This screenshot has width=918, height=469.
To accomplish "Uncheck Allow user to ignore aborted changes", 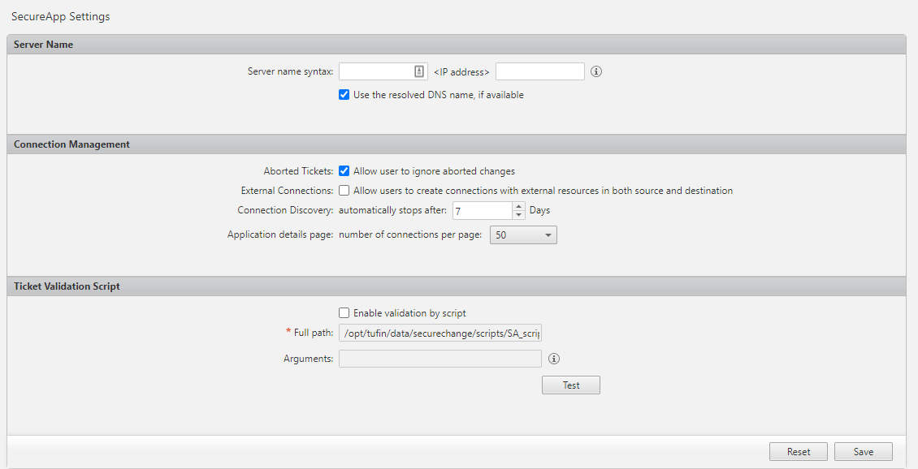I will 344,171.
